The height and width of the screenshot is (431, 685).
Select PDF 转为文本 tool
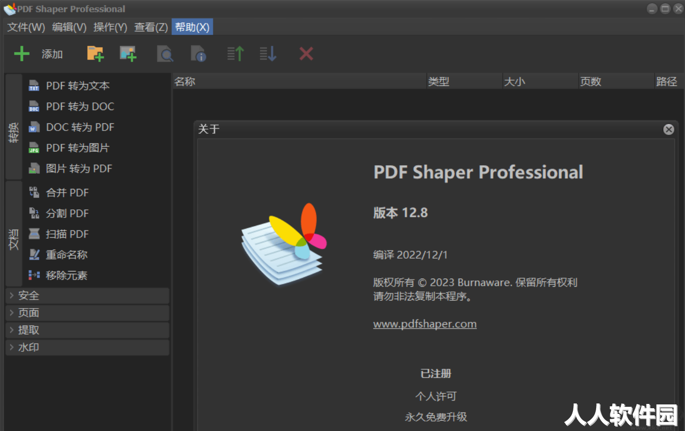pyautogui.click(x=78, y=85)
